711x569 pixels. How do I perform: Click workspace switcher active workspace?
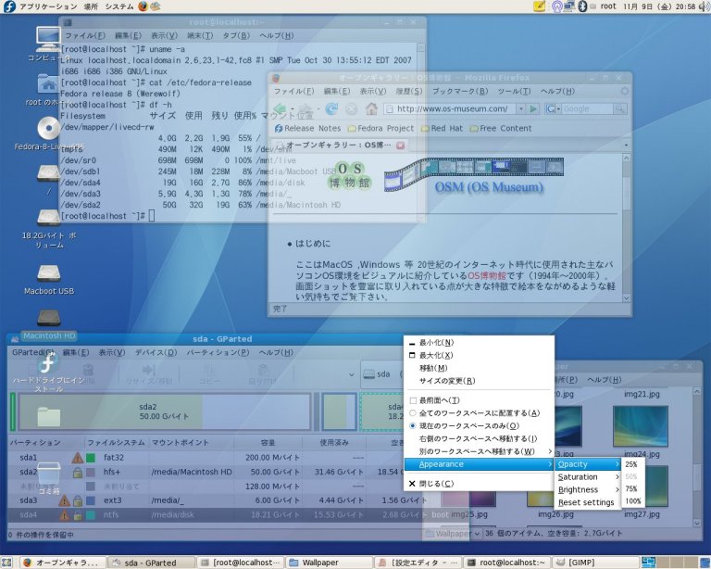tap(648, 563)
